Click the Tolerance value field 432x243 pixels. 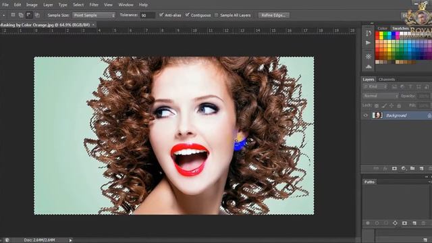pos(148,16)
